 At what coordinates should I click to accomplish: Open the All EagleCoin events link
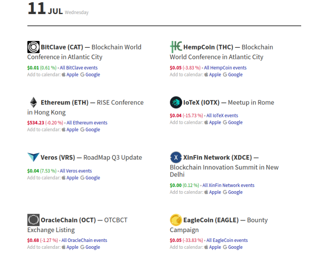coord(227,241)
